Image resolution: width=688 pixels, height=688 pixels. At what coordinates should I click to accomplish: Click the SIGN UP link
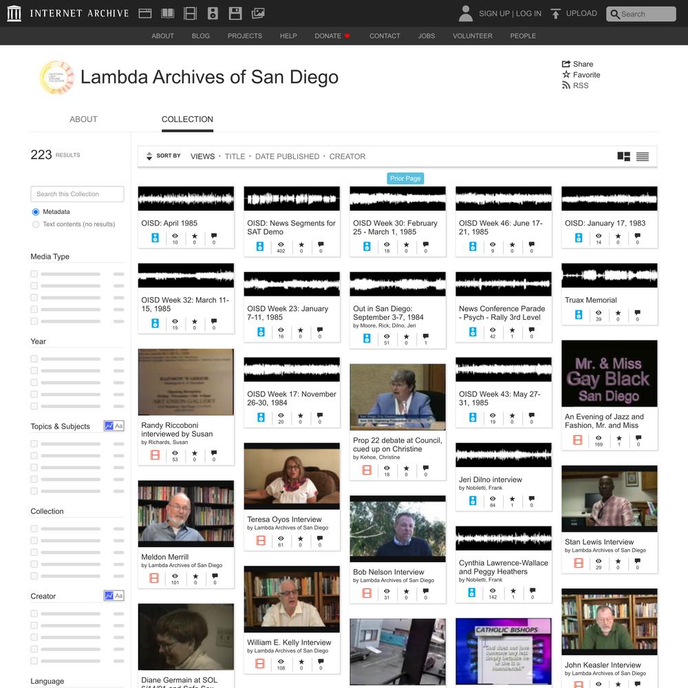(x=494, y=14)
